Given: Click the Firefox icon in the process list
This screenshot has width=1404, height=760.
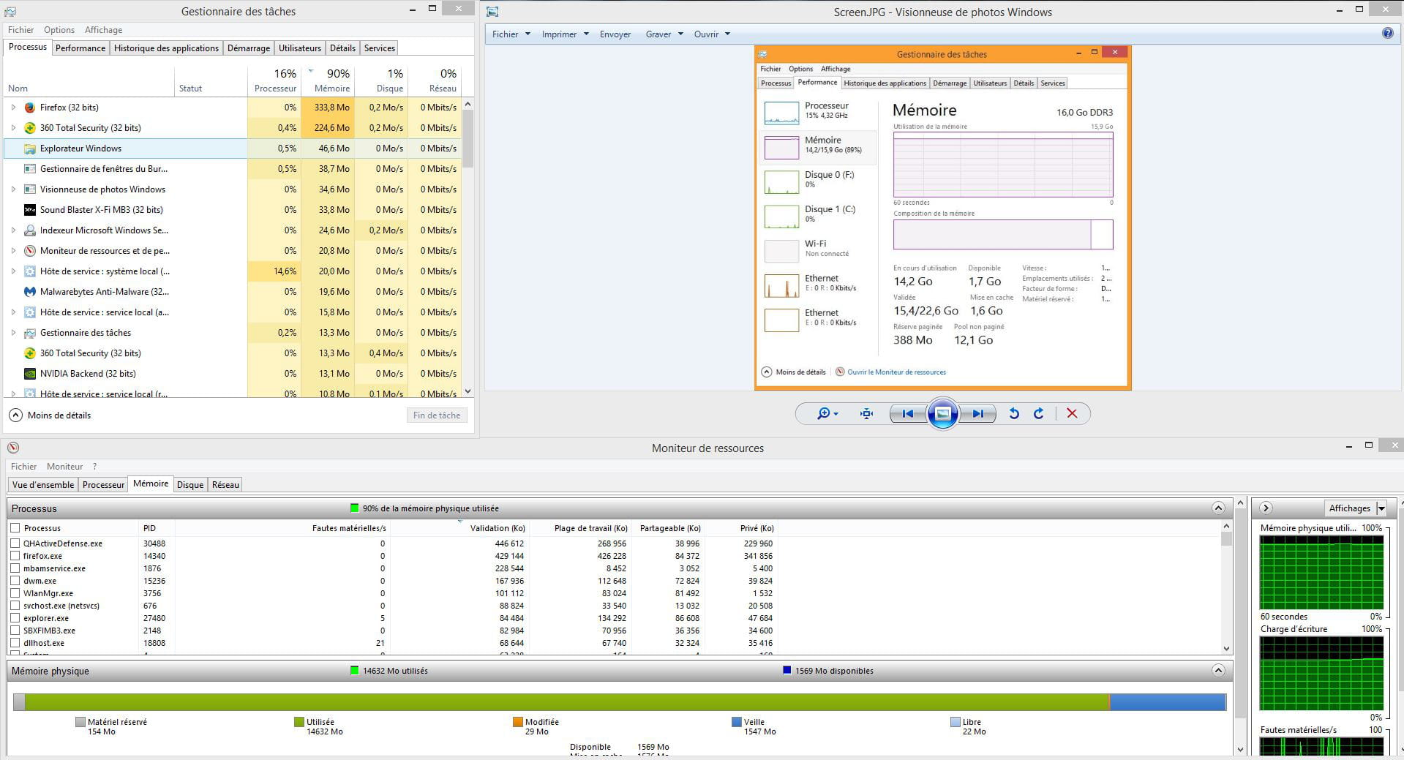Looking at the screenshot, I should (x=30, y=108).
